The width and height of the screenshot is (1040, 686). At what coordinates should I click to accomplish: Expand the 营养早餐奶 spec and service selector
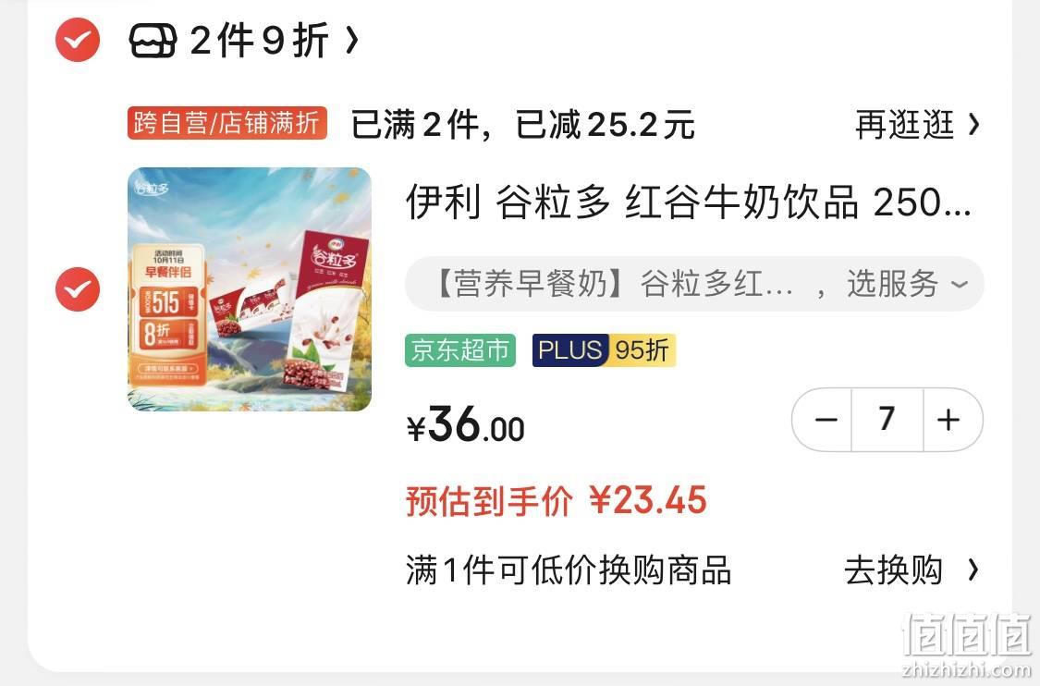pyautogui.click(x=694, y=284)
